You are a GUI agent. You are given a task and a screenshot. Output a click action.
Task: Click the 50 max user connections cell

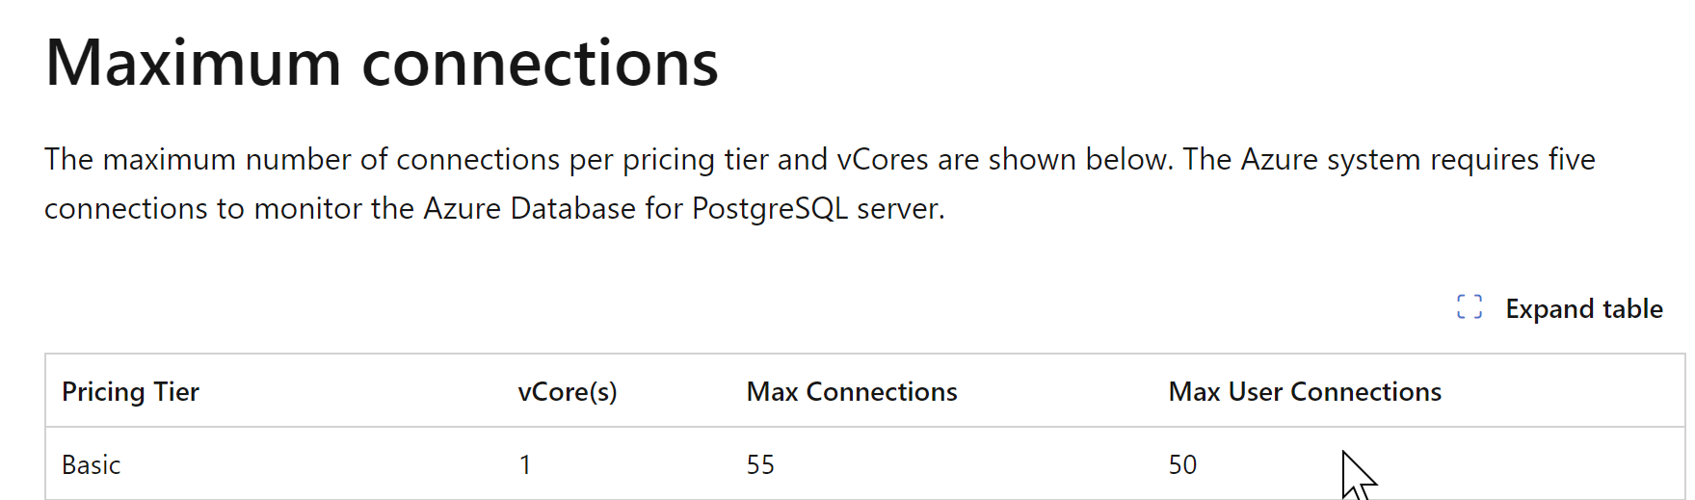1182,464
